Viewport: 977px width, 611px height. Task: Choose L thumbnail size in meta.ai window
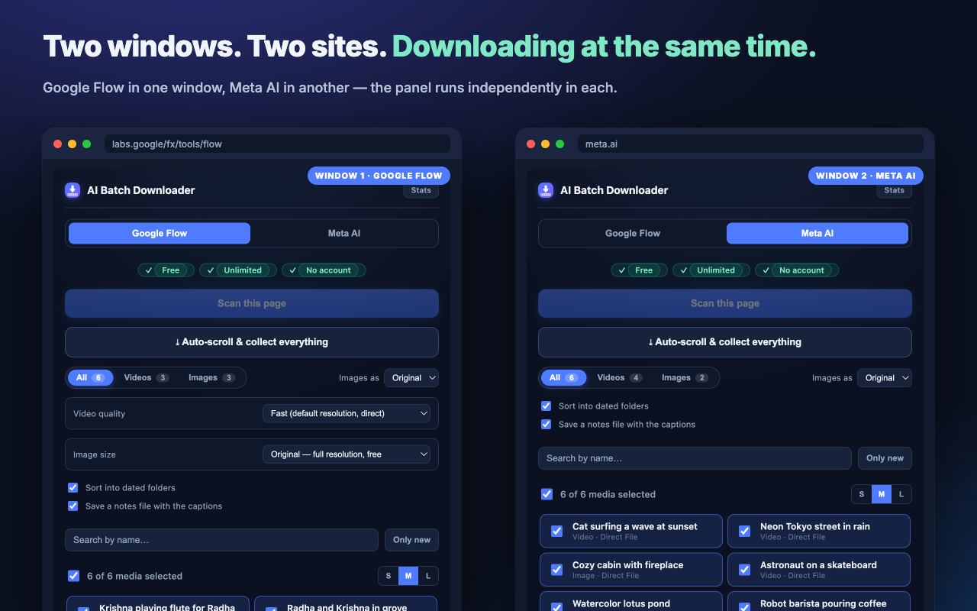(901, 494)
